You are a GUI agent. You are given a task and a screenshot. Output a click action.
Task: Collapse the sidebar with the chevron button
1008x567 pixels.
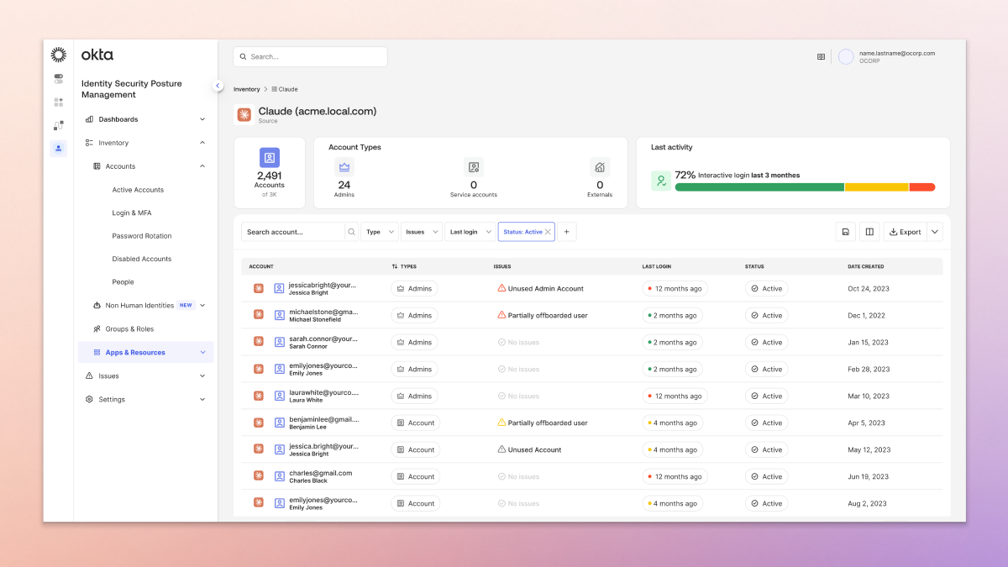218,86
